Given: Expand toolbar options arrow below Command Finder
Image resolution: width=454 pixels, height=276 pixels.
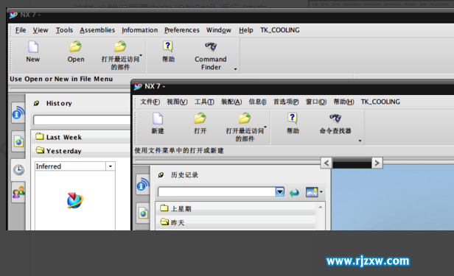Looking at the screenshot, I should click(x=235, y=69).
